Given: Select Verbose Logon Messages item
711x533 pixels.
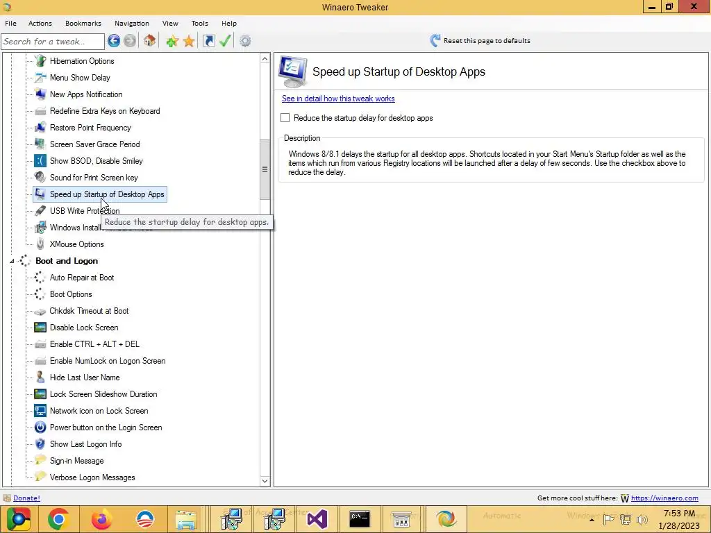Looking at the screenshot, I should point(92,477).
